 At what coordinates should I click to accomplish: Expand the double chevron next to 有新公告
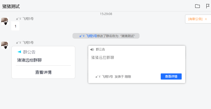click(206, 19)
